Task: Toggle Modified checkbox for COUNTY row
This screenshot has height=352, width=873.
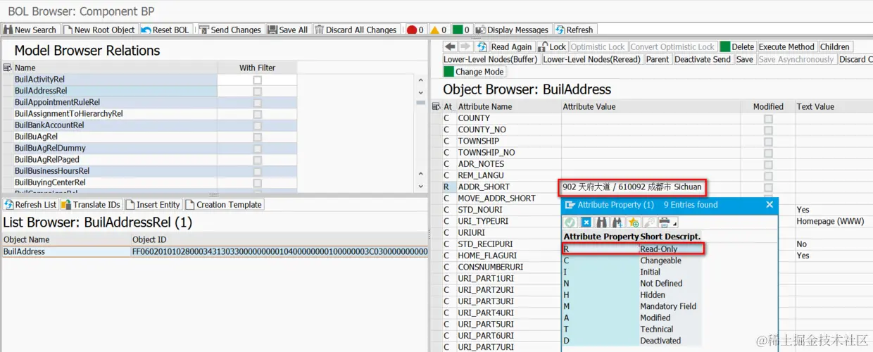Action: (768, 118)
